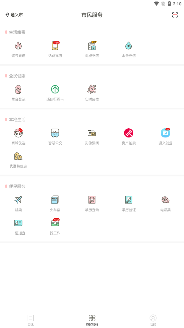The height and width of the screenshot is (328, 184).
Task: Tap the job search (找工作) icon
Action: pyautogui.click(x=55, y=222)
